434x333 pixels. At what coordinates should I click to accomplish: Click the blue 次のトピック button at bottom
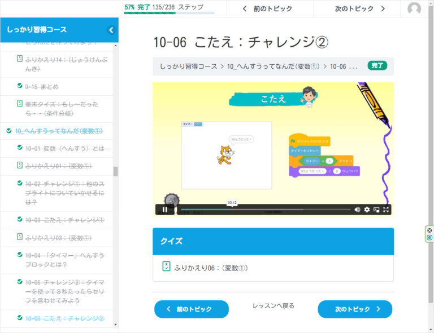coord(354,309)
